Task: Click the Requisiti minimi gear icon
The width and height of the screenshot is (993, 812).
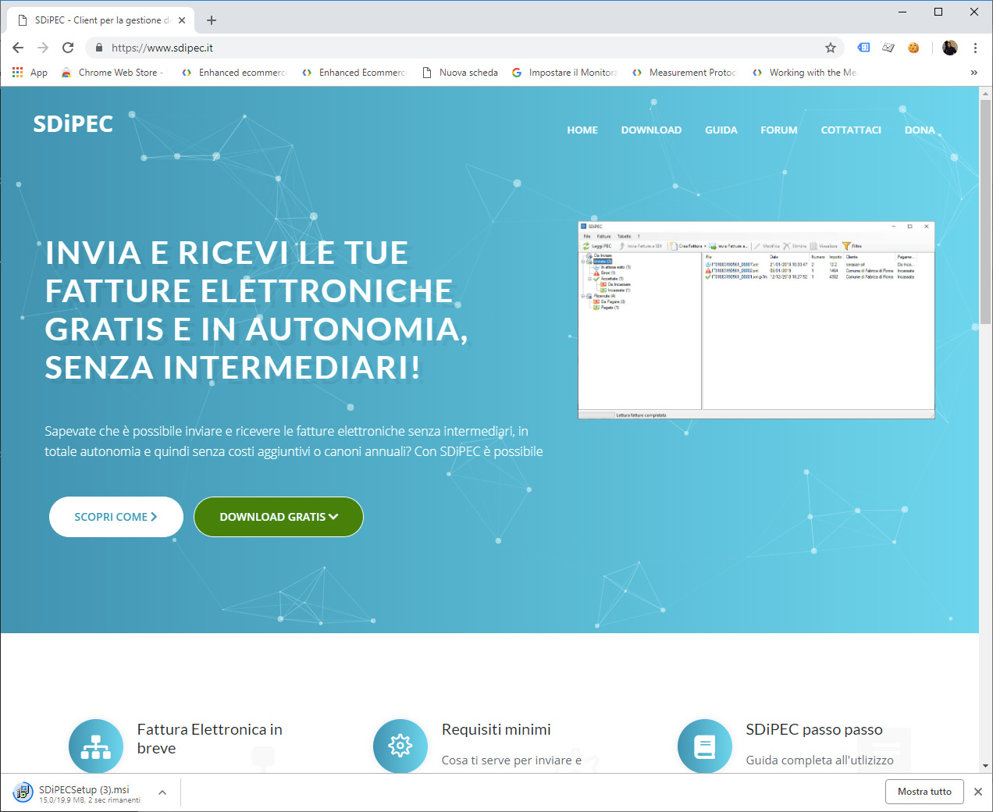Action: 400,746
